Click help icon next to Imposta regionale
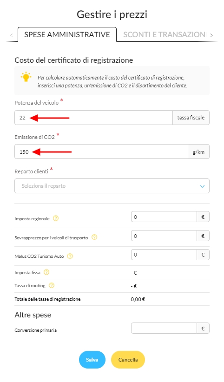224x382 pixels. (56, 218)
